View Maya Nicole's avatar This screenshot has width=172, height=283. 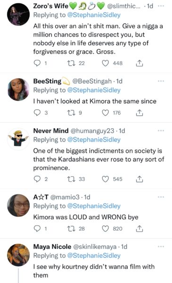coord(18,255)
